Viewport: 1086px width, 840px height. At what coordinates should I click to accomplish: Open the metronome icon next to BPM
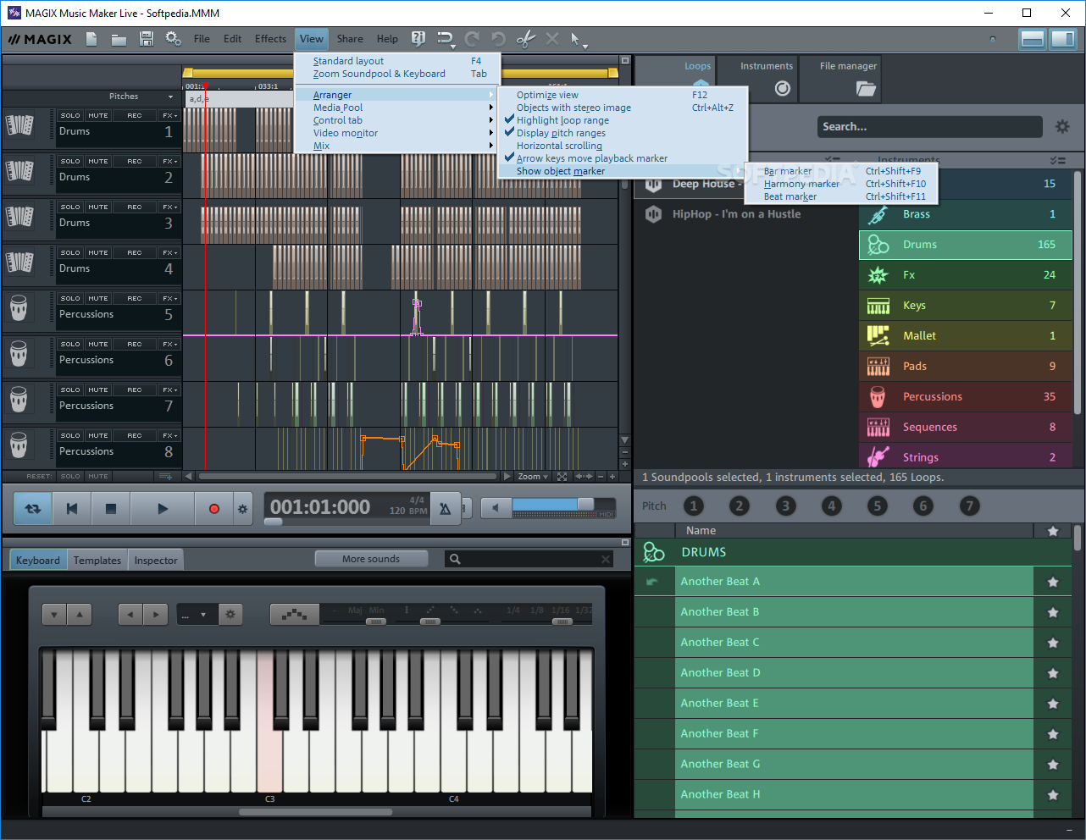445,509
